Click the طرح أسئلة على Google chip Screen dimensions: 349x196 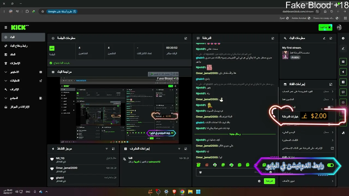[62, 11]
